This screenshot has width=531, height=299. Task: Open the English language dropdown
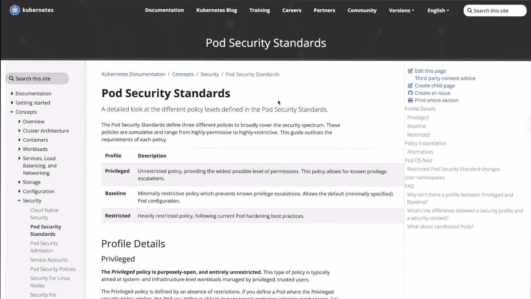point(438,11)
